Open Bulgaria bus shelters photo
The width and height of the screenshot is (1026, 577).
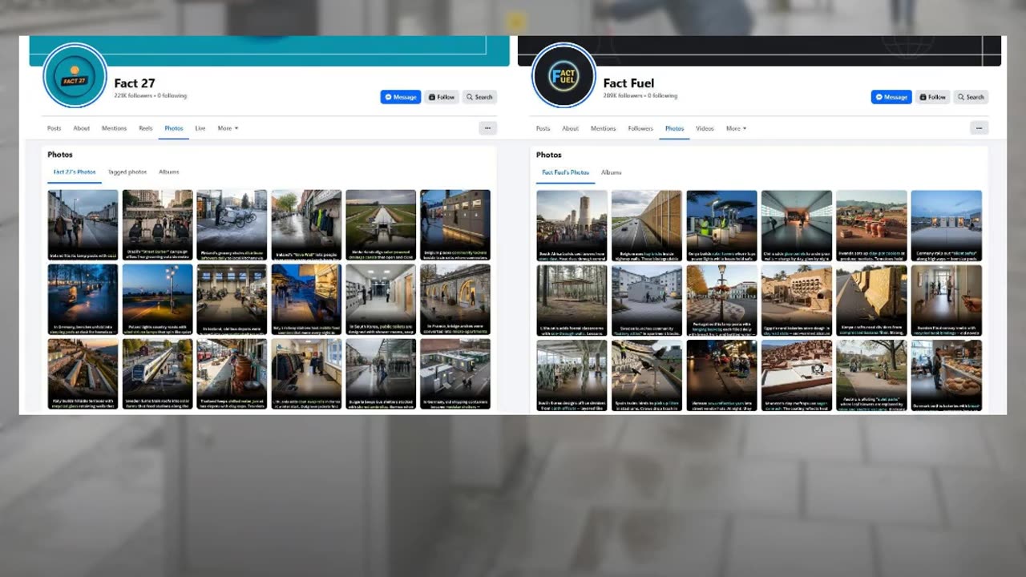[x=381, y=374]
